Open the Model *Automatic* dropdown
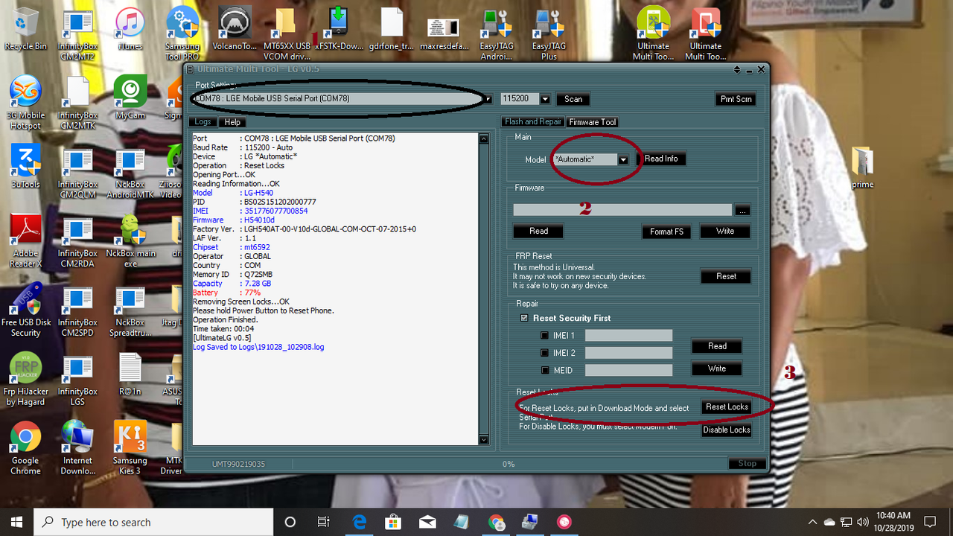 [x=623, y=159]
